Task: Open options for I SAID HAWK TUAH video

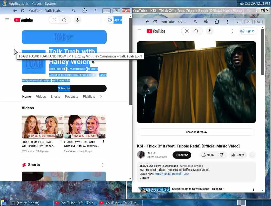Action: (x=103, y=142)
